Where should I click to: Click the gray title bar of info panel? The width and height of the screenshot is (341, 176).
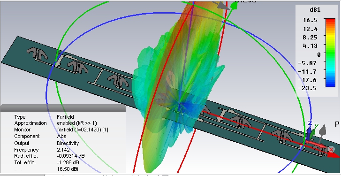point(63,108)
